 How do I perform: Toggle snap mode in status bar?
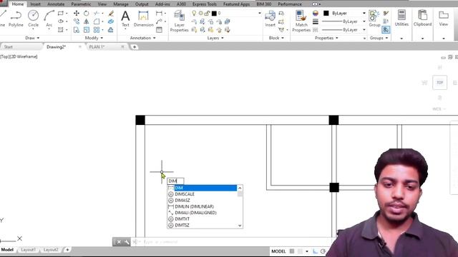click(300, 251)
